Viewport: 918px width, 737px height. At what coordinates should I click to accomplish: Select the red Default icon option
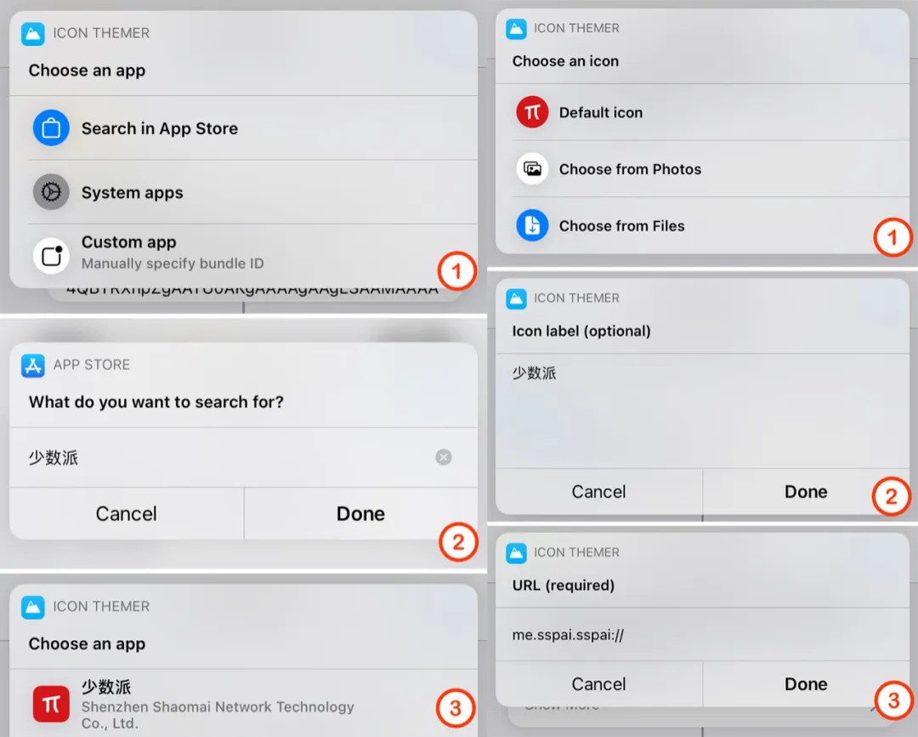(532, 112)
